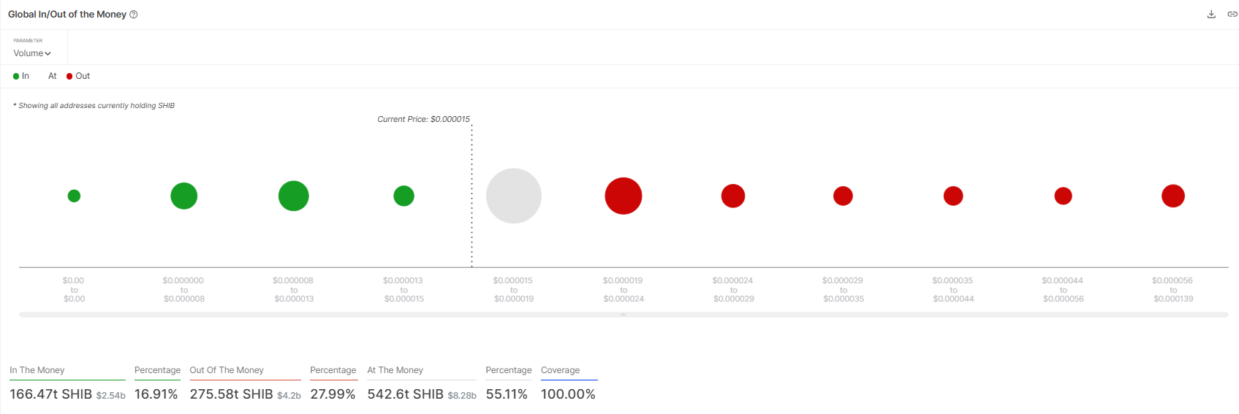The image size is (1239, 414).
Task: Select the In The Money stat heading
Action: (37, 370)
